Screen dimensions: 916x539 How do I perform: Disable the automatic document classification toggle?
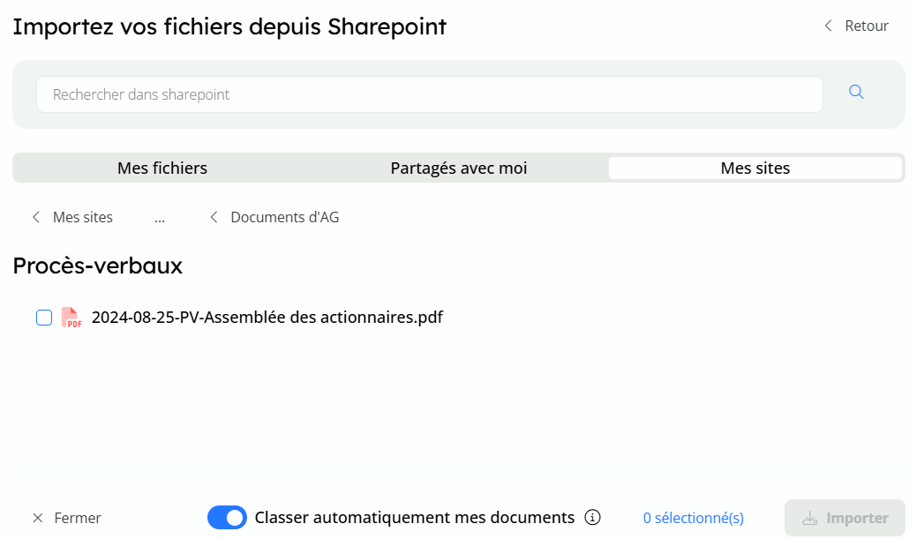click(x=227, y=518)
